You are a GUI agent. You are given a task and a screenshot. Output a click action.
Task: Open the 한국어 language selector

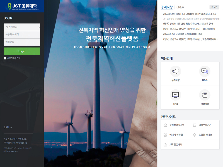(x=8, y=127)
